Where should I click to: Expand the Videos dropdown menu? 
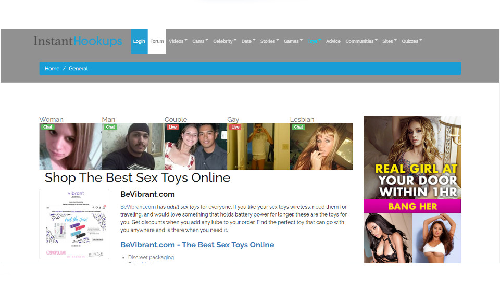pos(178,41)
